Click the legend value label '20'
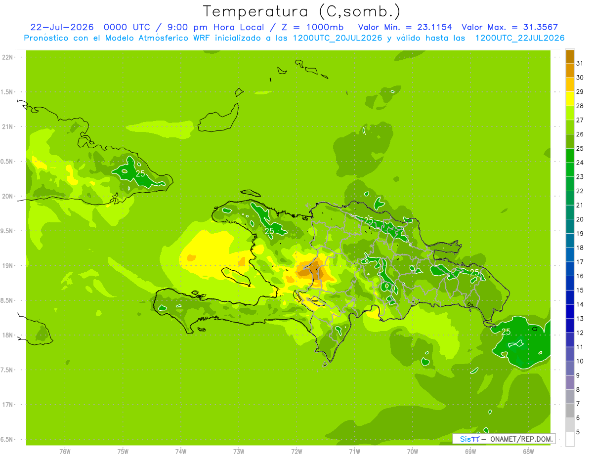The height and width of the screenshot is (458, 593). (x=580, y=219)
